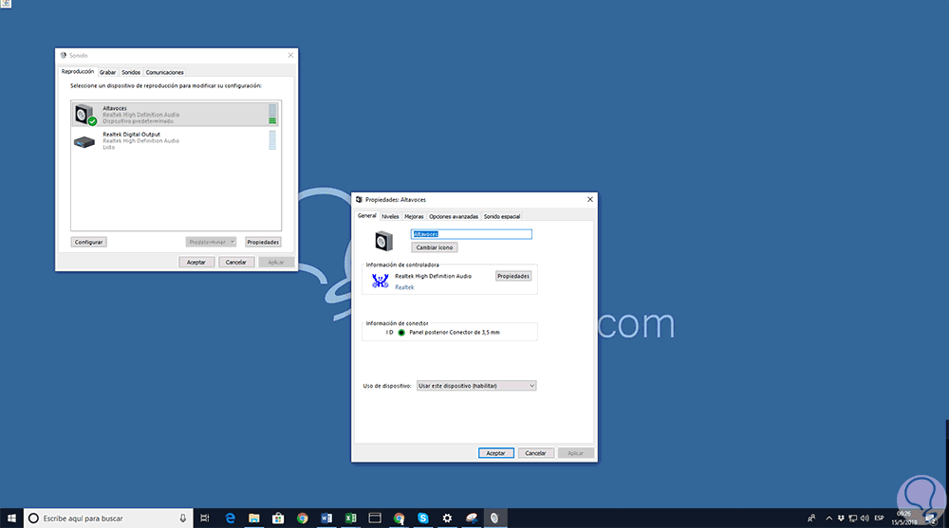The height and width of the screenshot is (528, 949).
Task: Click the network tray icon
Action: coord(853,519)
